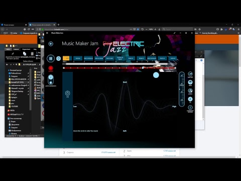The width and height of the screenshot is (241, 181).
Task: Open Explorer recent locations dropdown arrow
Action: tap(14, 64)
